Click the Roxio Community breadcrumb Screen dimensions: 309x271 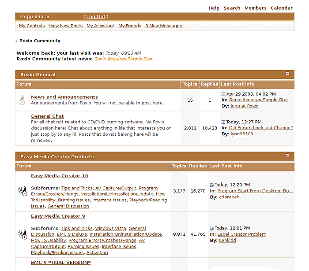(40, 41)
